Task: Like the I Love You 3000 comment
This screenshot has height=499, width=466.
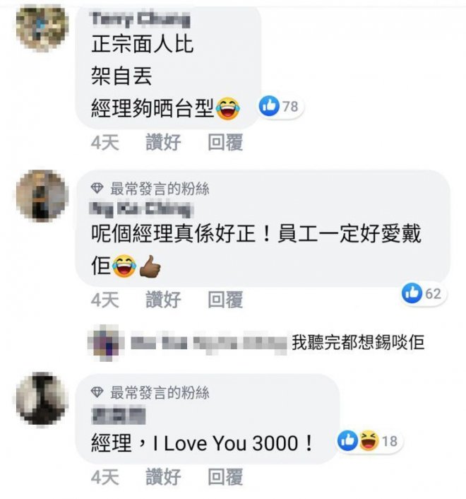Action: (163, 476)
